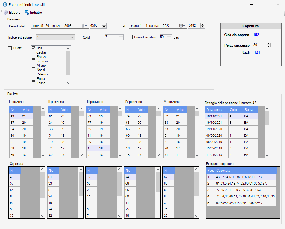Select 19/10/2021 row in Dettaglio table
This screenshot has height=229, width=285.
(232, 123)
